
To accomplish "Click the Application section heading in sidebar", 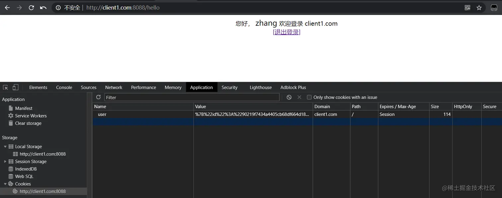I will [x=13, y=99].
